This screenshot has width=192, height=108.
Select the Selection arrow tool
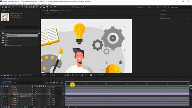3,7
